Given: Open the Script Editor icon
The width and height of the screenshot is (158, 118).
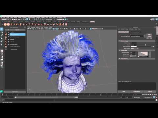Looking at the screenshot, I should [x=156, y=100].
